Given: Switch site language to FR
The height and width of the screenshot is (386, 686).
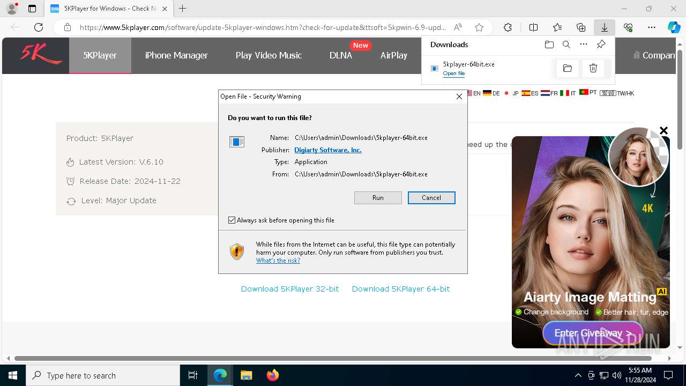Looking at the screenshot, I should coord(549,93).
